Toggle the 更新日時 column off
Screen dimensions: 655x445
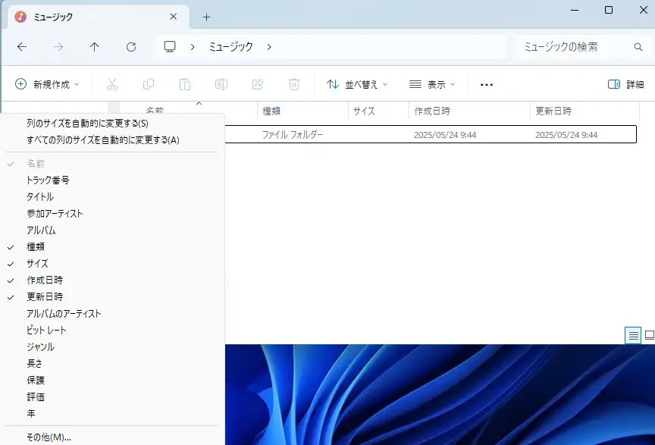point(45,297)
